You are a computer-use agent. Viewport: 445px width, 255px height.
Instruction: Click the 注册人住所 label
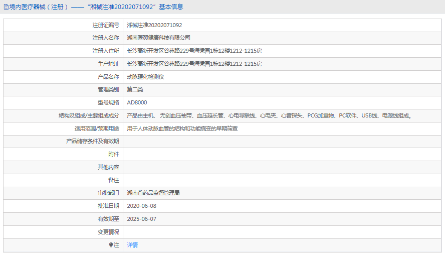(x=106, y=51)
